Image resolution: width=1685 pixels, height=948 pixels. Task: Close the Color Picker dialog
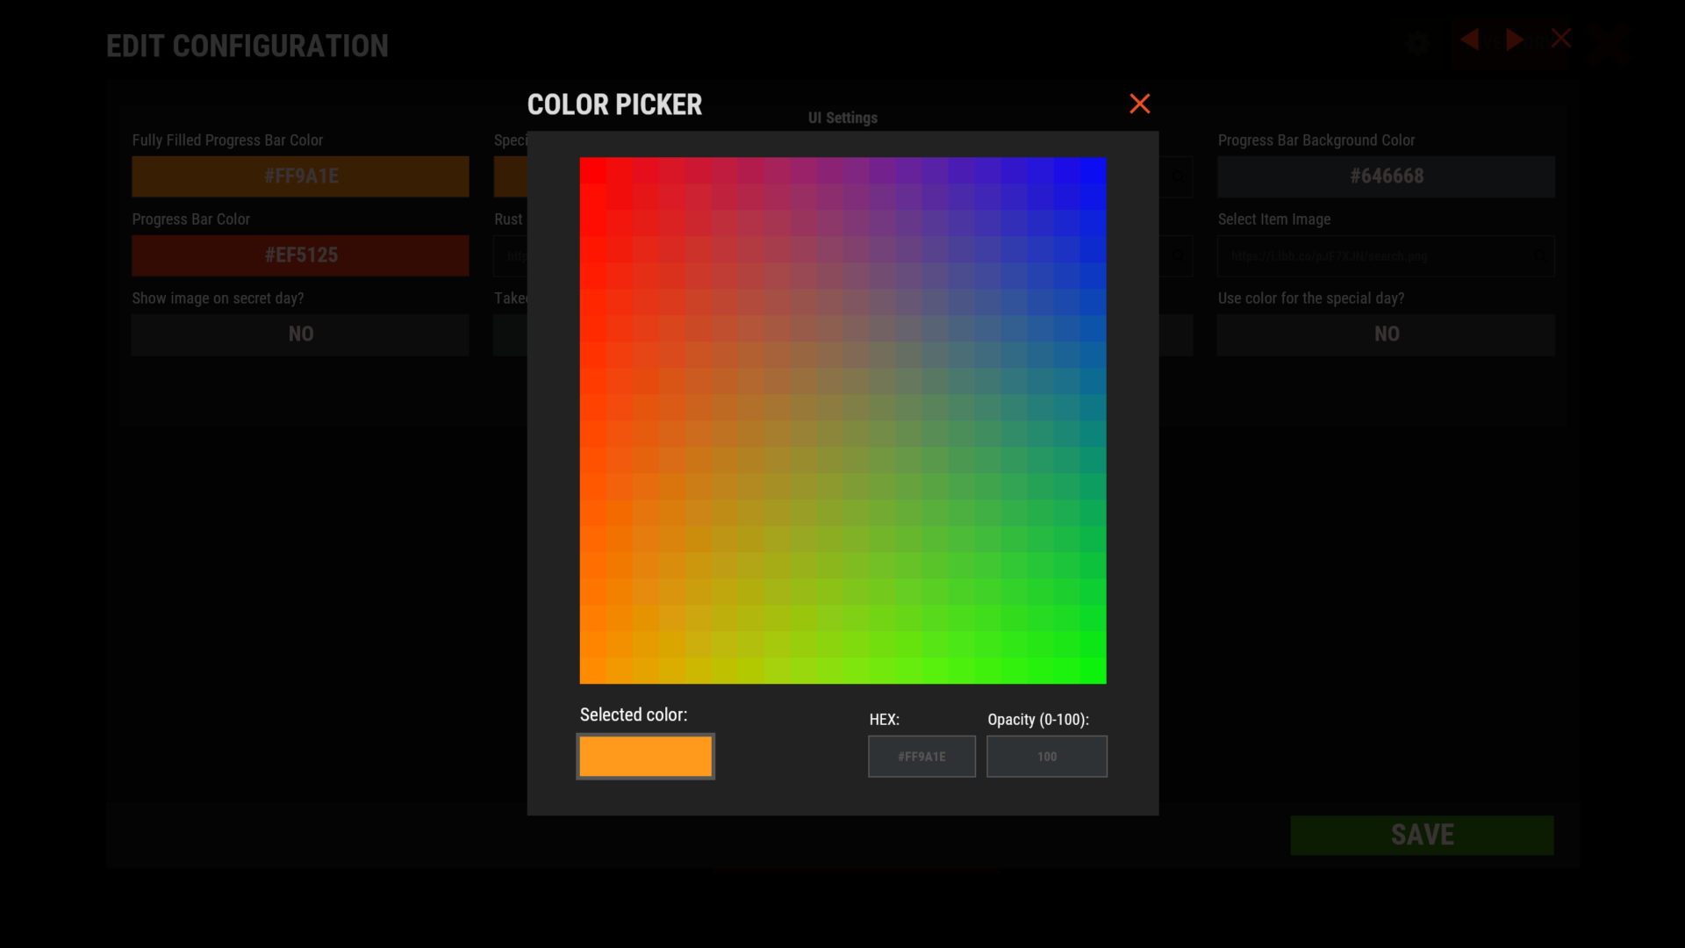1140,104
